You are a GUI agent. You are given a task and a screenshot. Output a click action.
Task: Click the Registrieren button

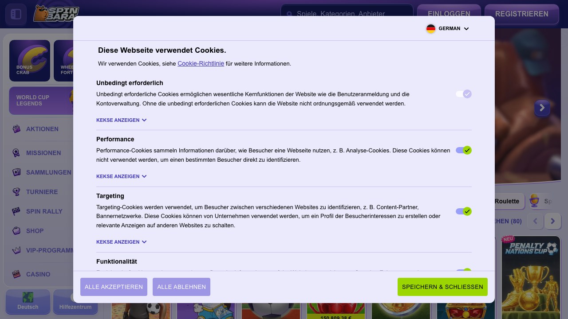point(522,14)
